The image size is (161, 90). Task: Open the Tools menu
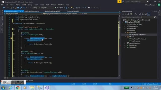click(42, 5)
